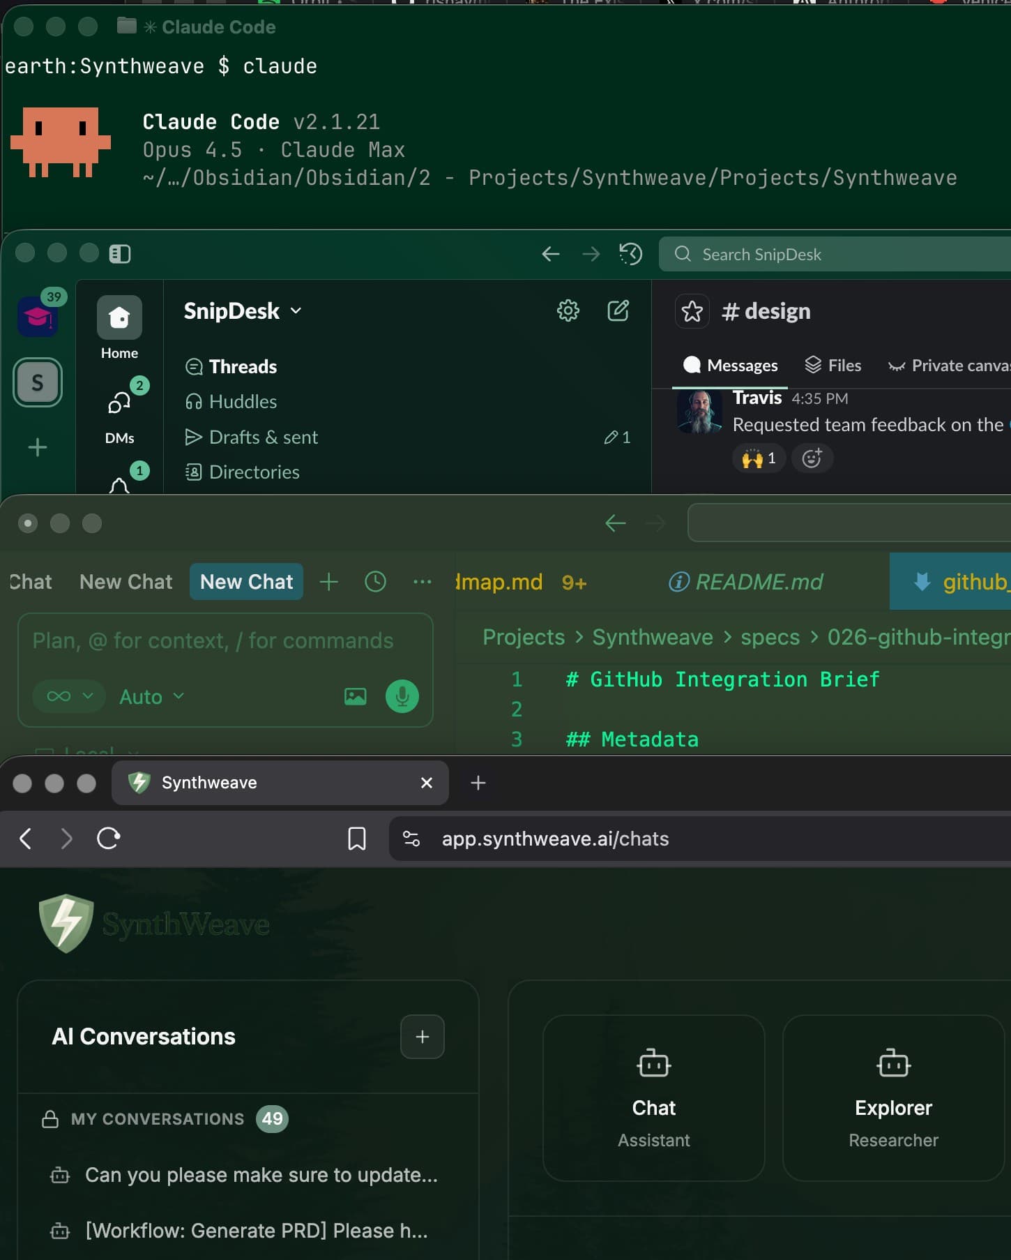Open the Huddles section
The width and height of the screenshot is (1011, 1260).
coord(243,402)
